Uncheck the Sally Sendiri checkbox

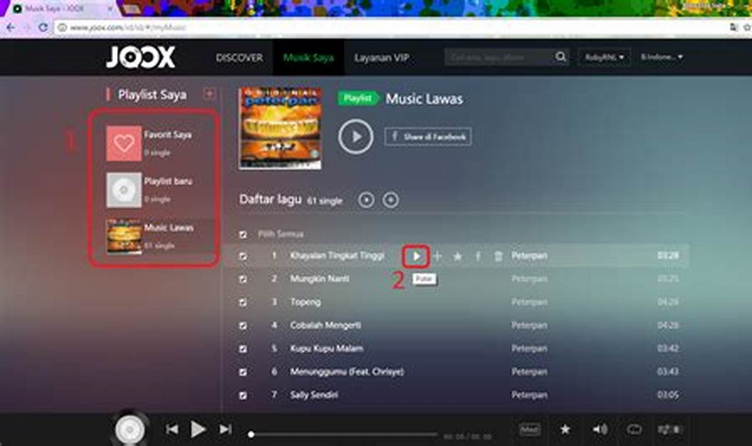pos(243,396)
